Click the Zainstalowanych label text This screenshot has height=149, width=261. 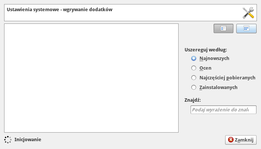pos(218,88)
